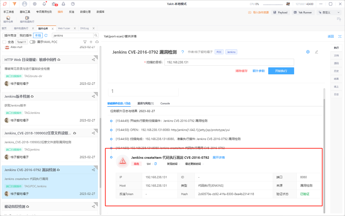Click the cloud upload icon above plugin list
The width and height of the screenshot is (345, 216).
click(97, 42)
